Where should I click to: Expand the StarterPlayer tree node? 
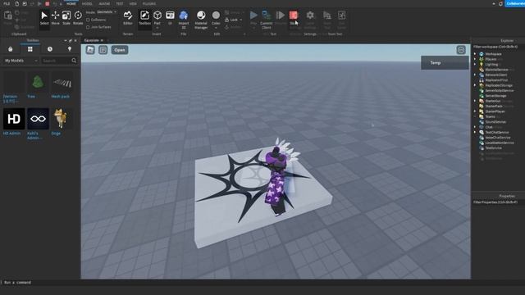tap(475, 111)
